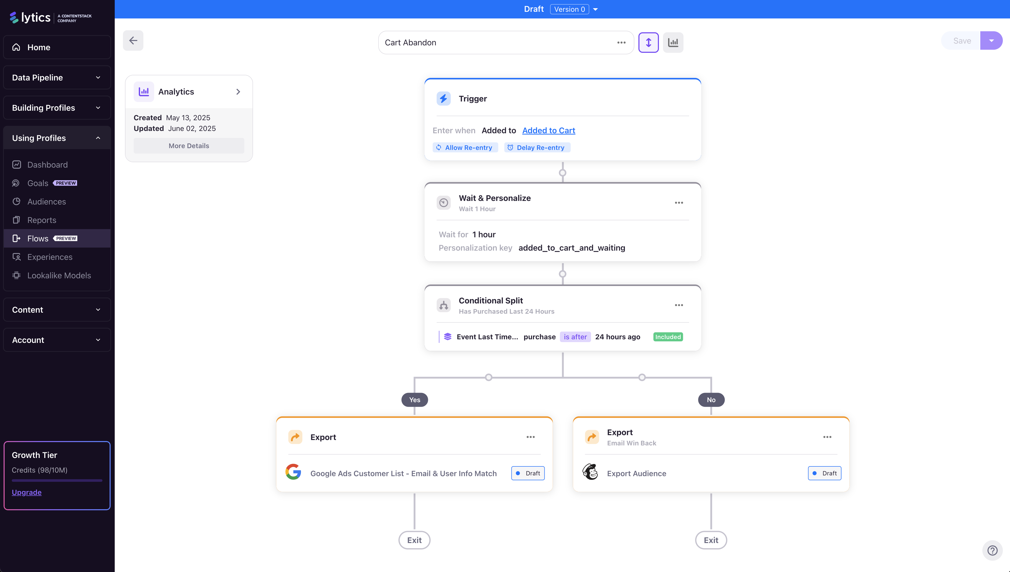Expand the Data Pipeline menu section

pyautogui.click(x=57, y=77)
